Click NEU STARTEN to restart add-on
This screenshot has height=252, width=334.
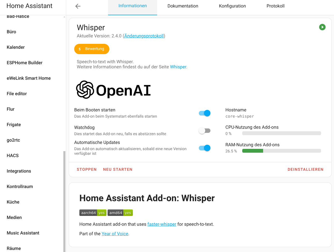click(118, 169)
